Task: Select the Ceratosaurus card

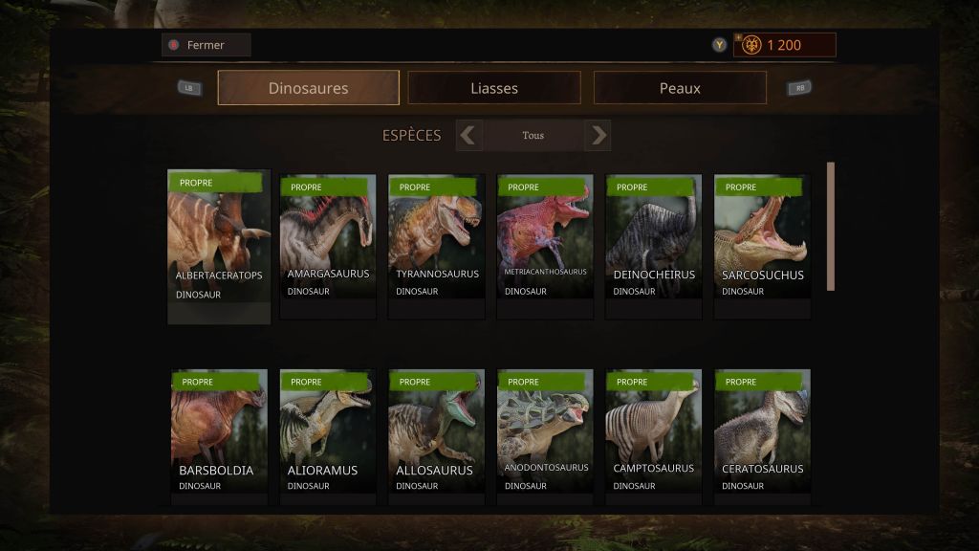Action: (762, 436)
